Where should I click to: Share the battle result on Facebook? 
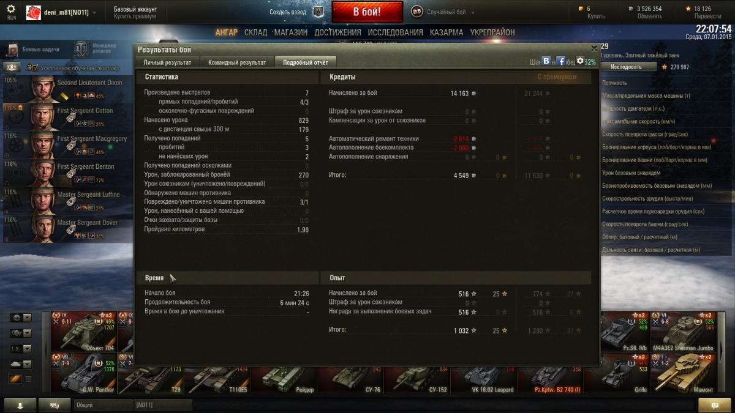(560, 61)
